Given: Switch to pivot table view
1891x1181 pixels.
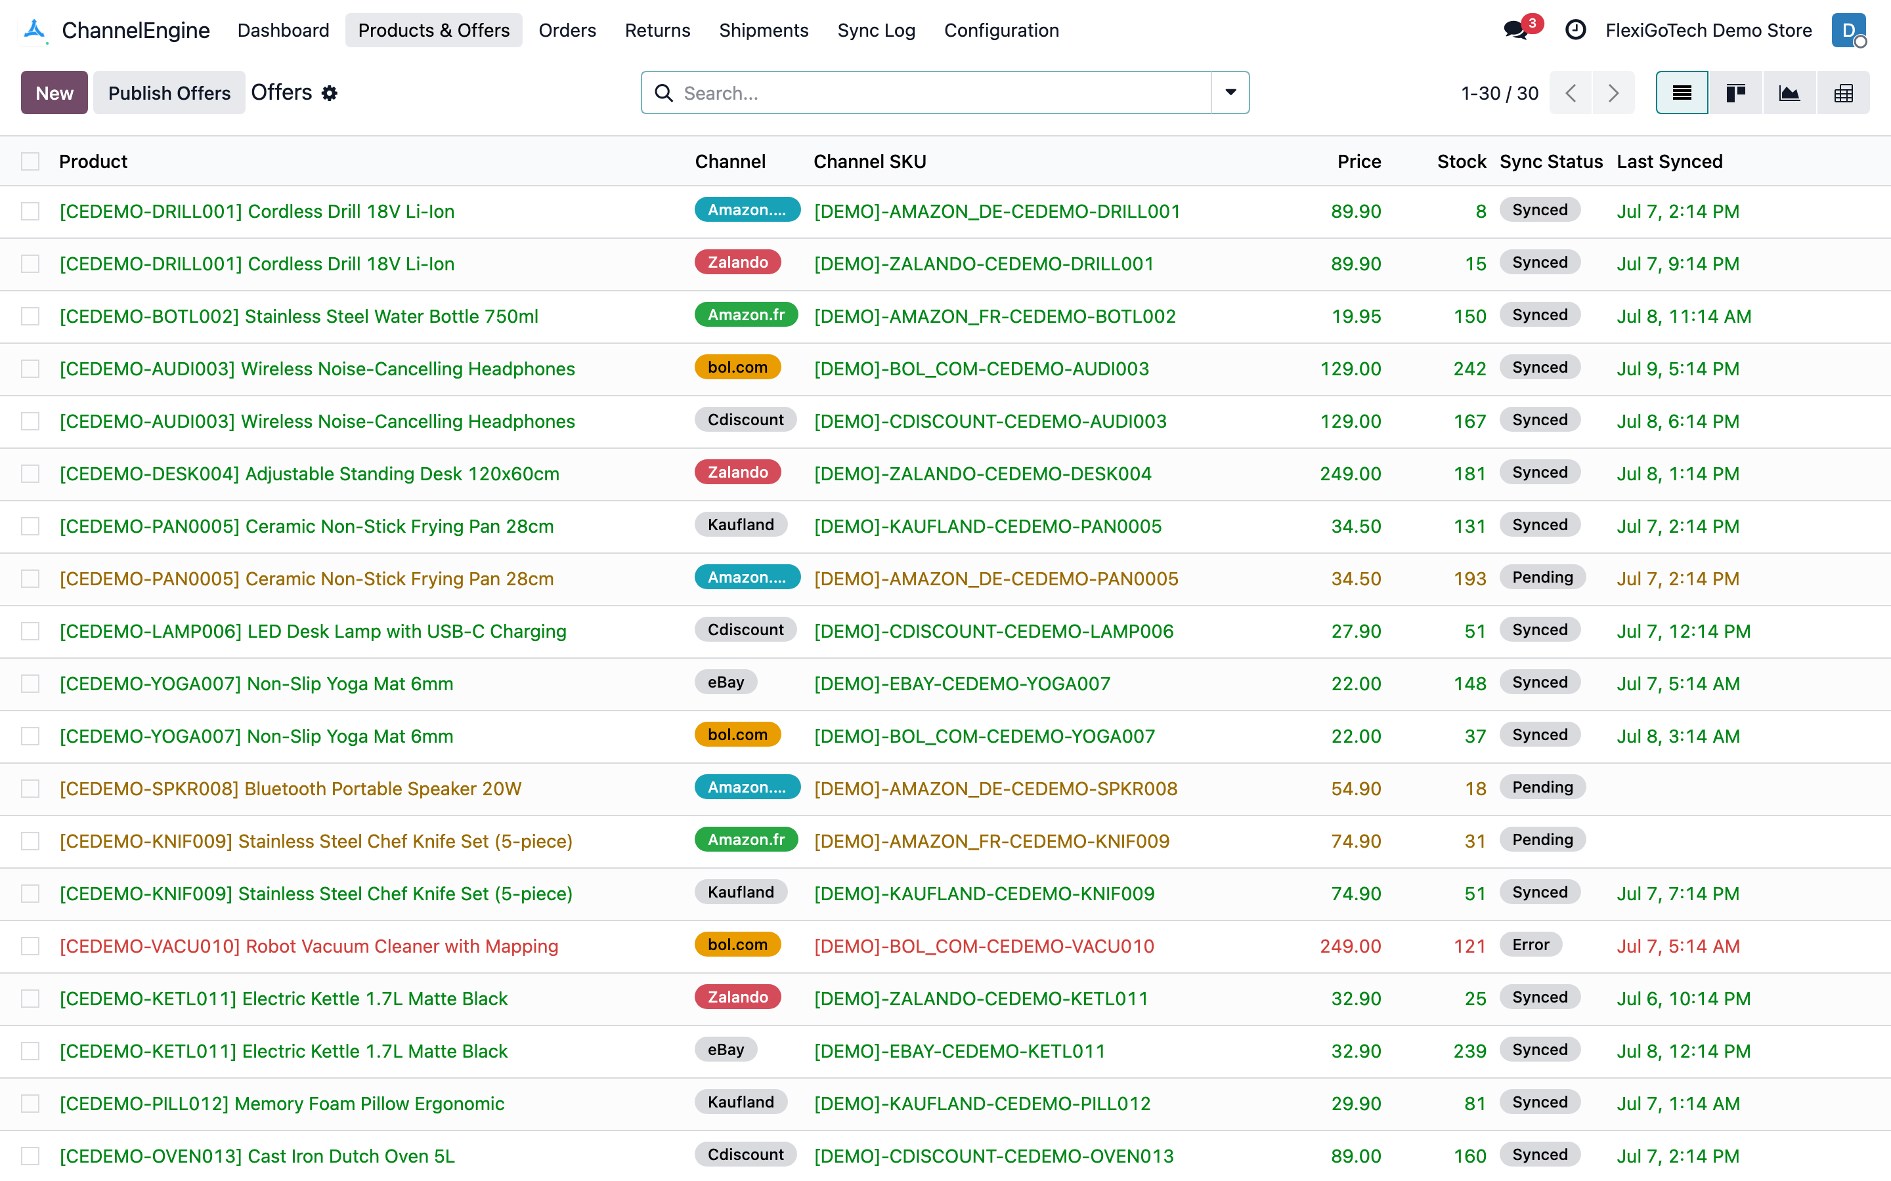Looking at the screenshot, I should pyautogui.click(x=1843, y=93).
